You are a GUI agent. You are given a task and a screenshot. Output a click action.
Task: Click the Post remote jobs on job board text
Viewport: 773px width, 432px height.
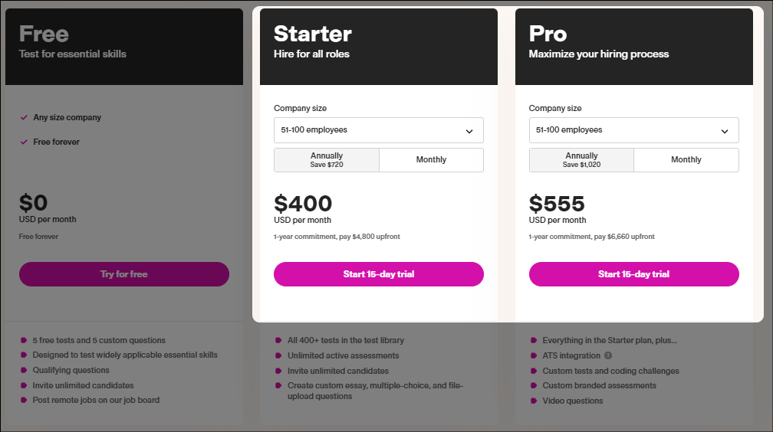click(x=96, y=400)
